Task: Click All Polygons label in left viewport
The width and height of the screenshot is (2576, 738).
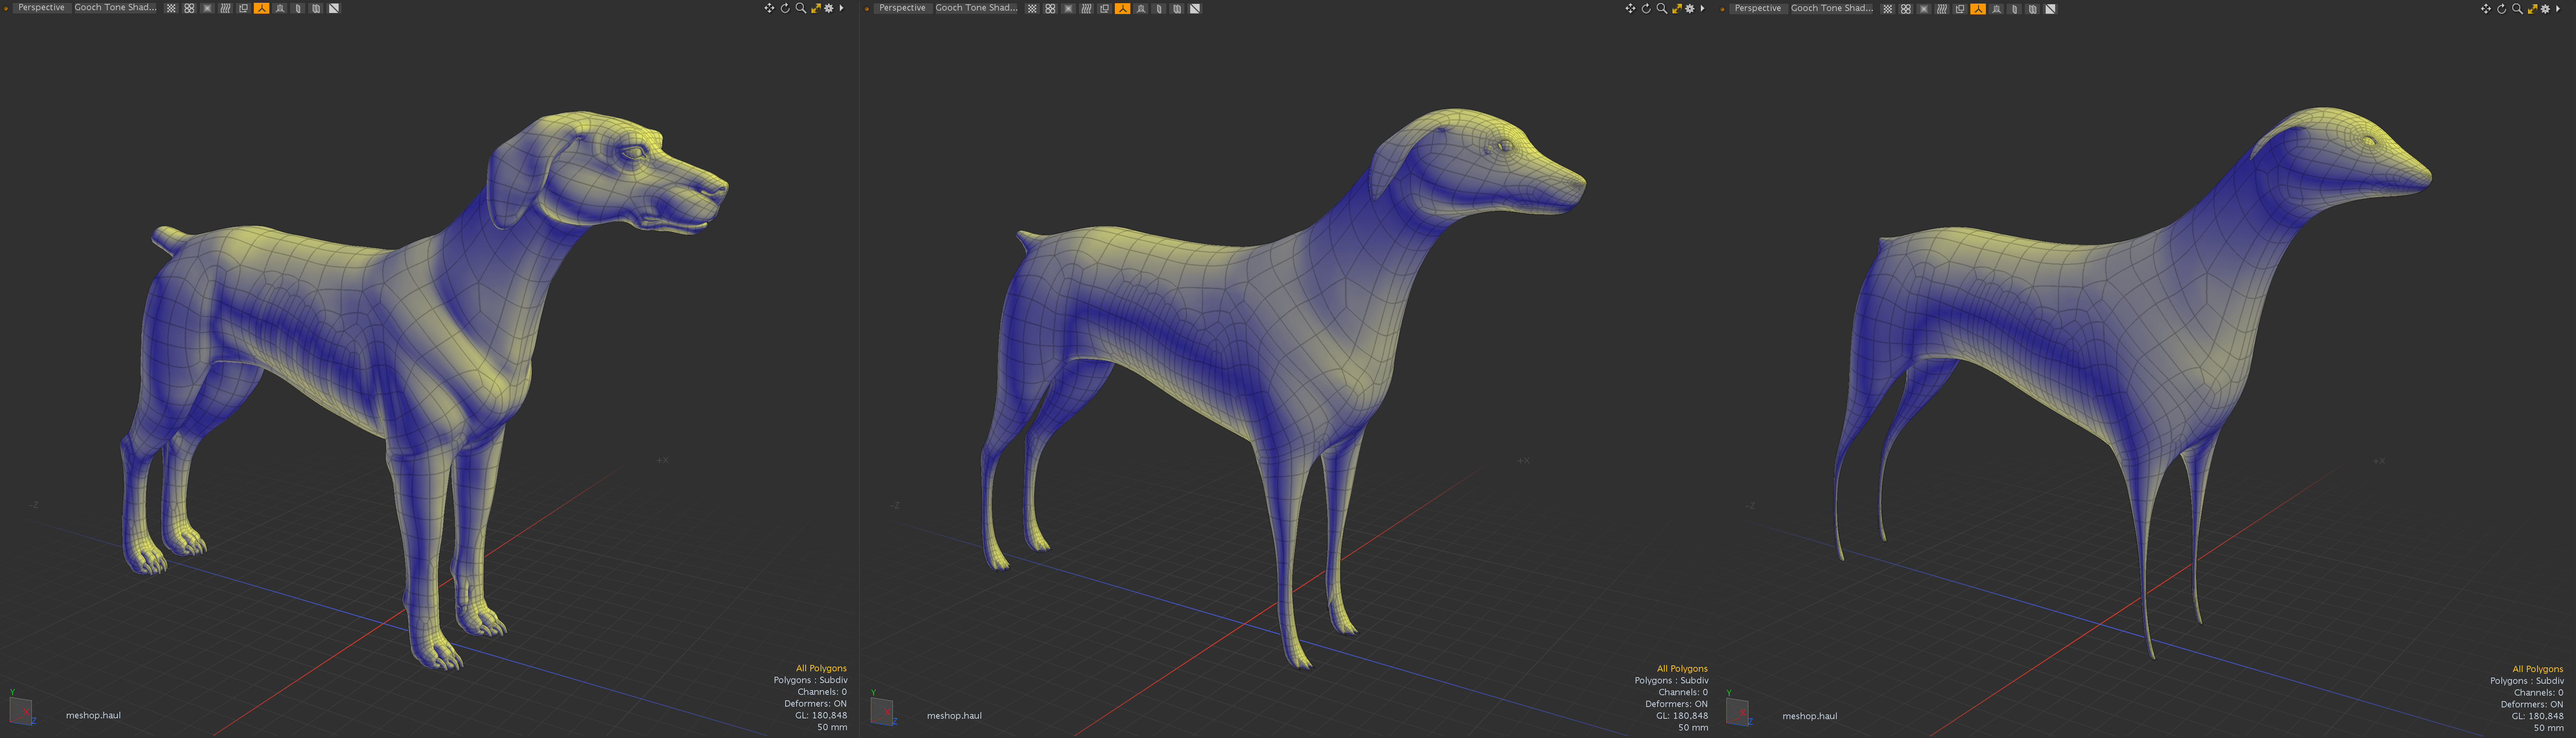Action: point(821,668)
